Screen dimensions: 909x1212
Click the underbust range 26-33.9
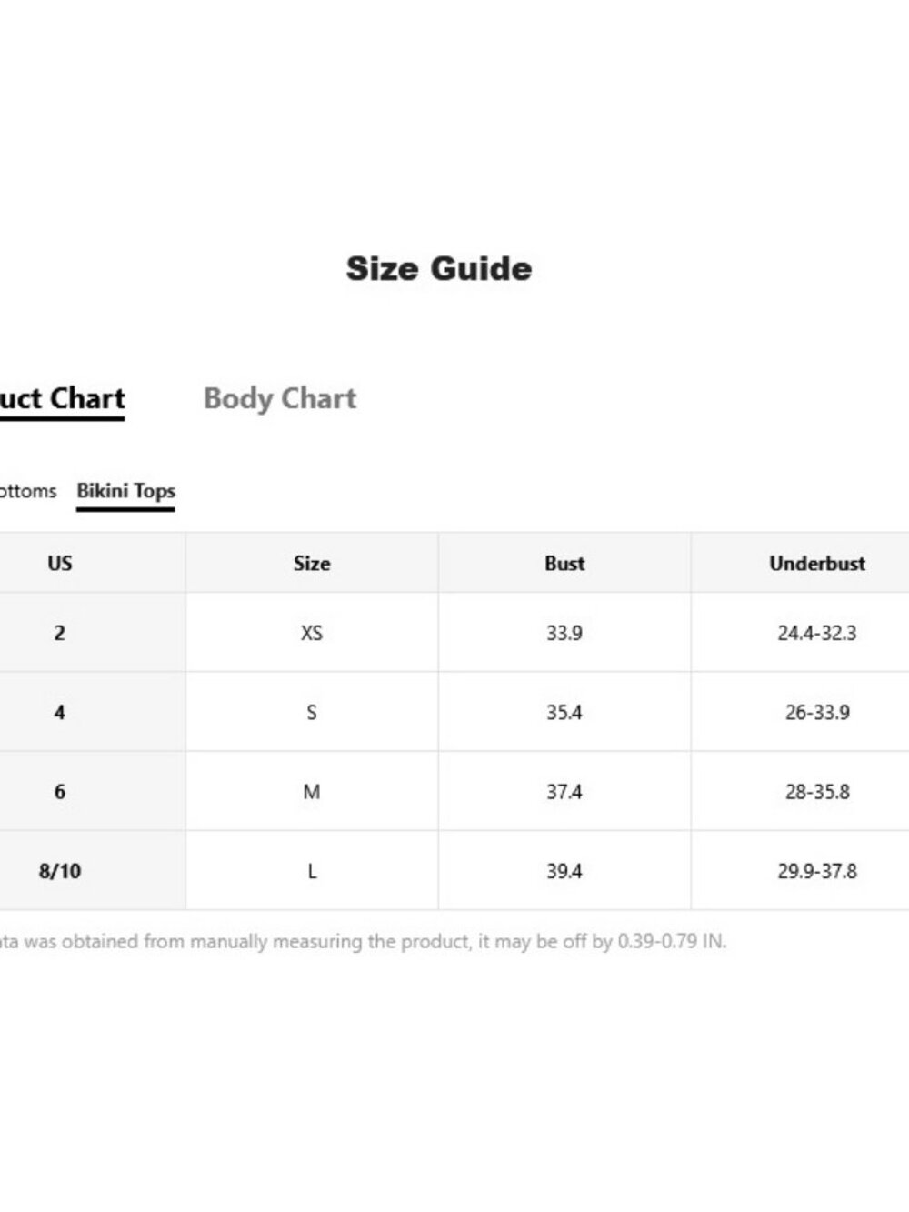(817, 712)
